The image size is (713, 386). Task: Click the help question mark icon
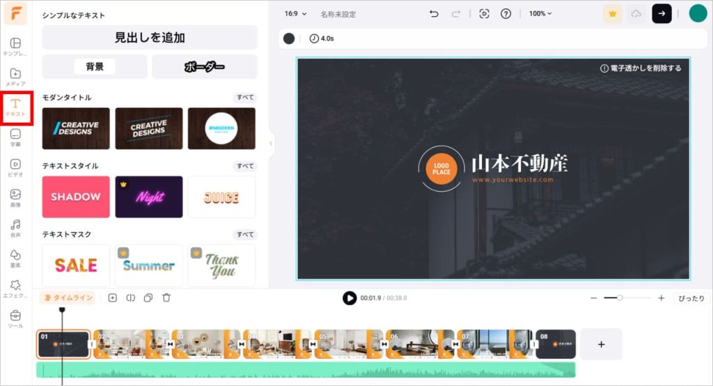pyautogui.click(x=506, y=14)
